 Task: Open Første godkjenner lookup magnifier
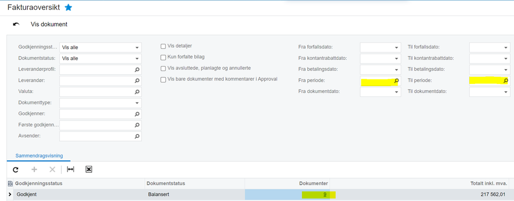click(137, 125)
